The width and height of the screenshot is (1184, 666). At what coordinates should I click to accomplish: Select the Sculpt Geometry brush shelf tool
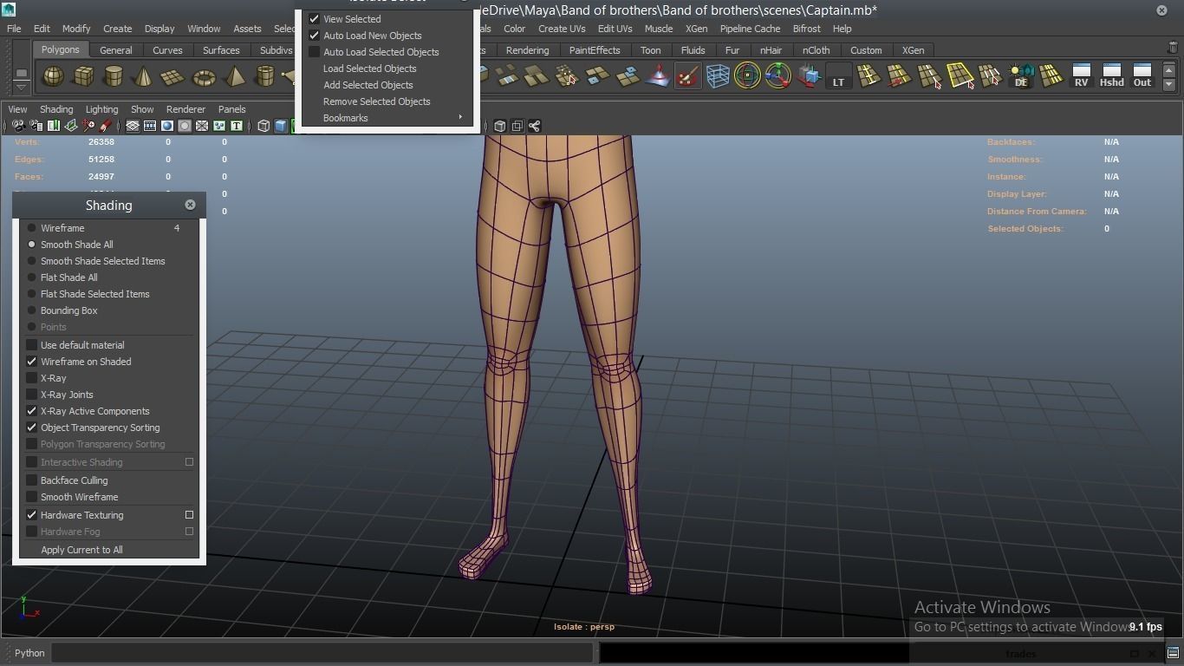point(687,77)
